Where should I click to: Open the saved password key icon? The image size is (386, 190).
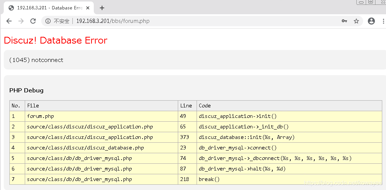click(344, 21)
